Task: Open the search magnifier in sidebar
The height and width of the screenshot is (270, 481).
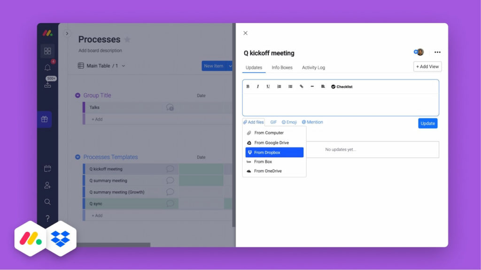Action: pyautogui.click(x=47, y=201)
